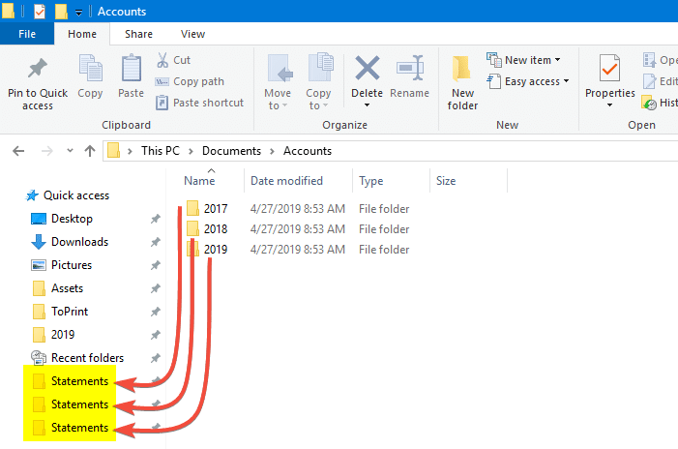
Task: Click the Paste shortcut icon
Action: point(162,103)
